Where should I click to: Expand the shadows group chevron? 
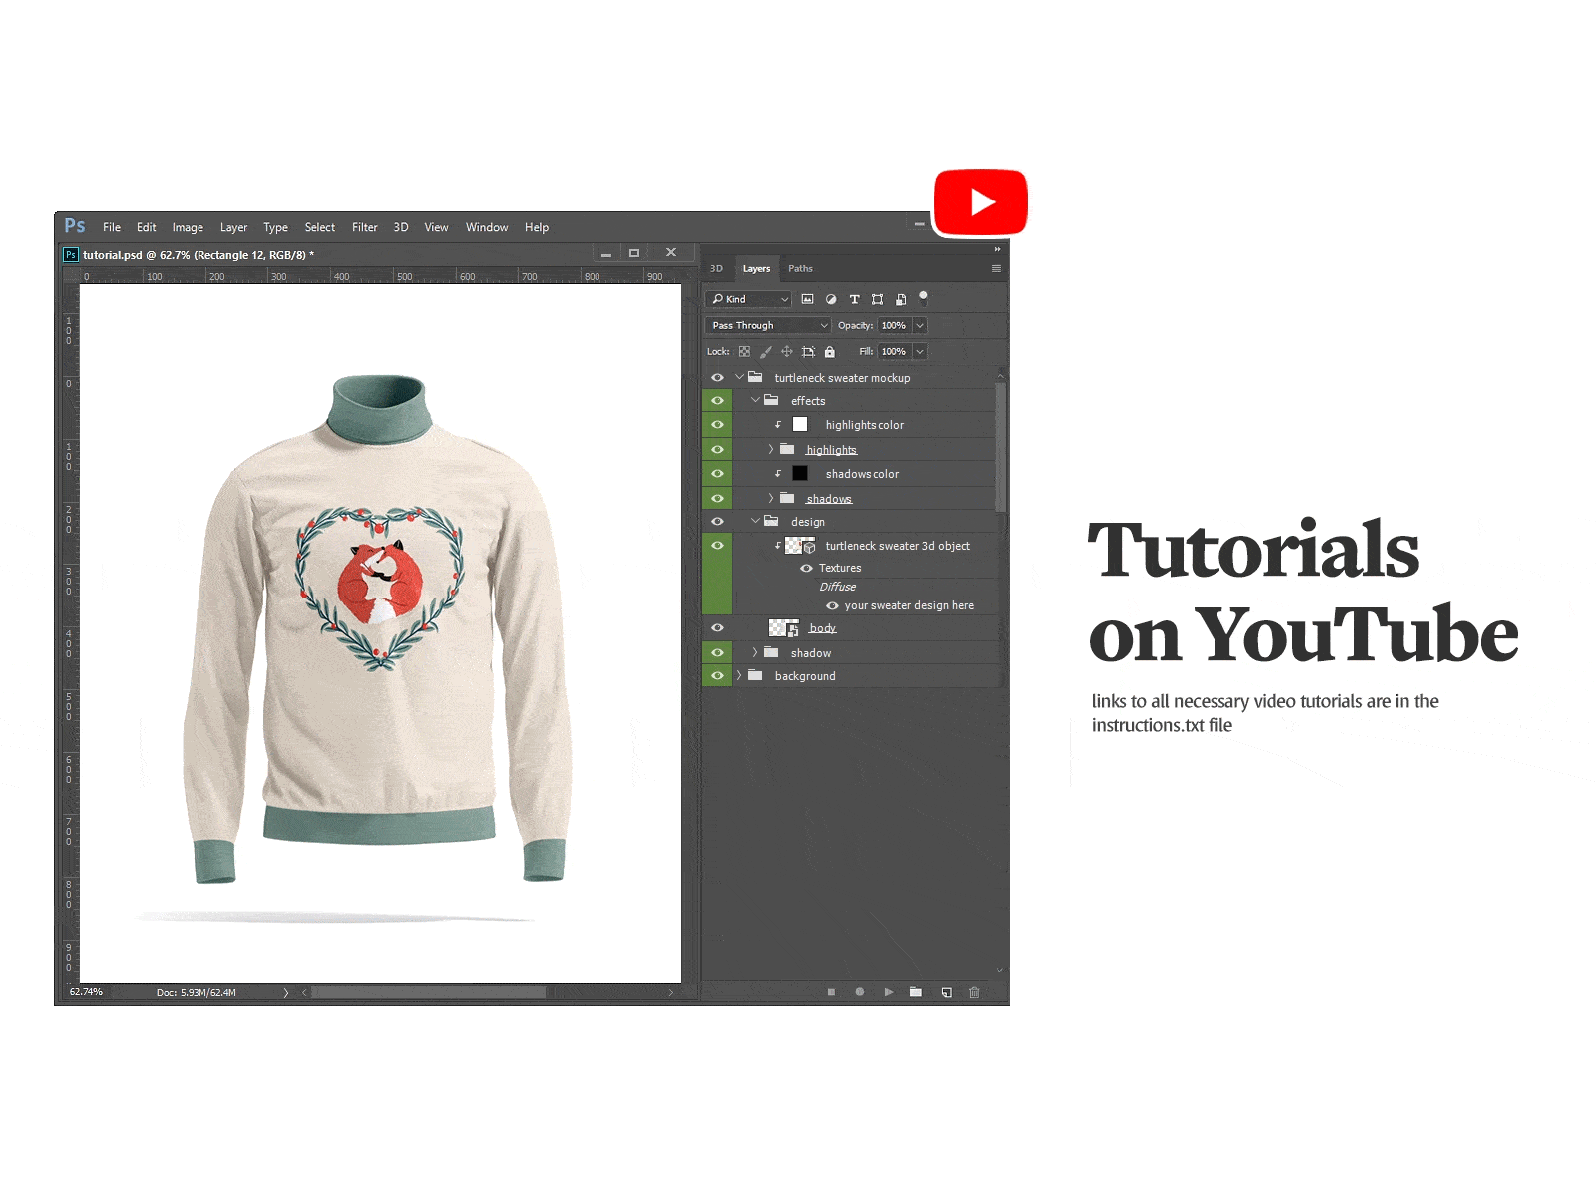770,498
